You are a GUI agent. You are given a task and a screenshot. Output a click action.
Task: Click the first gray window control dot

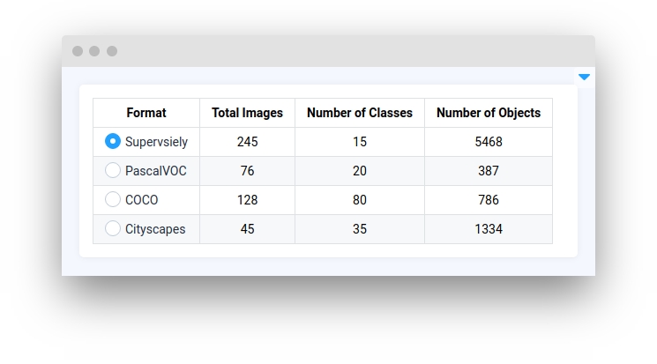tap(78, 51)
